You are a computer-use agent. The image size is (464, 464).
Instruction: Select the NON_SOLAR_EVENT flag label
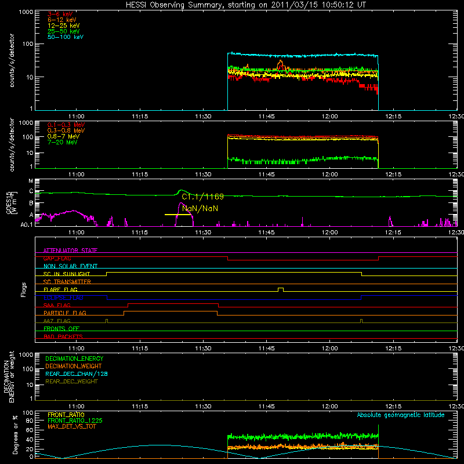[70, 266]
